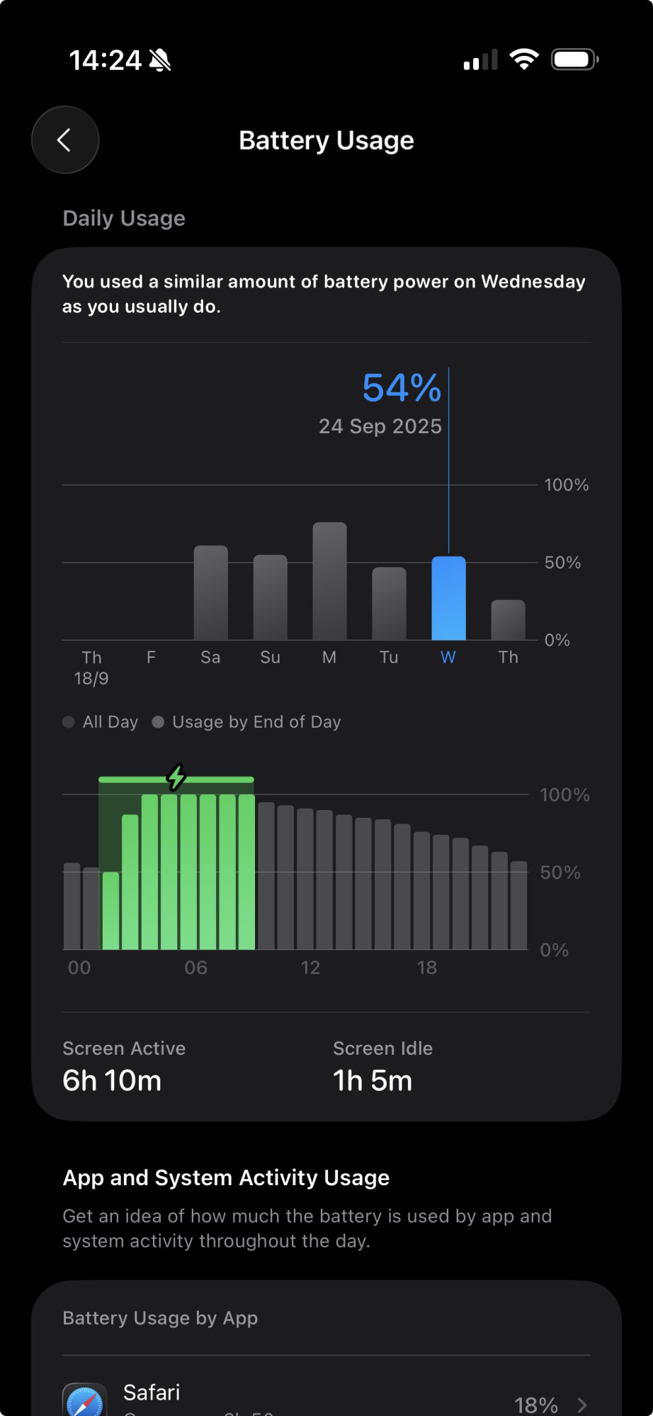Image resolution: width=653 pixels, height=1416 pixels.
Task: Select the All Day legend dot
Action: [x=69, y=722]
